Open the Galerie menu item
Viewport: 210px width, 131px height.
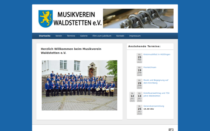click(84, 36)
